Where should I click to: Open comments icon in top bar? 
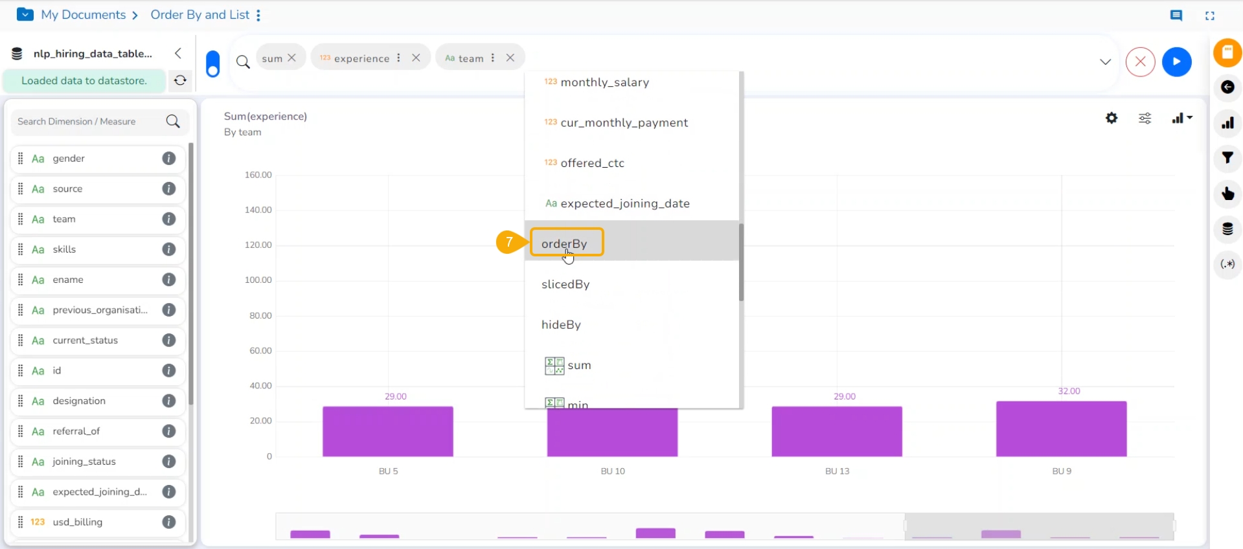[x=1176, y=16]
